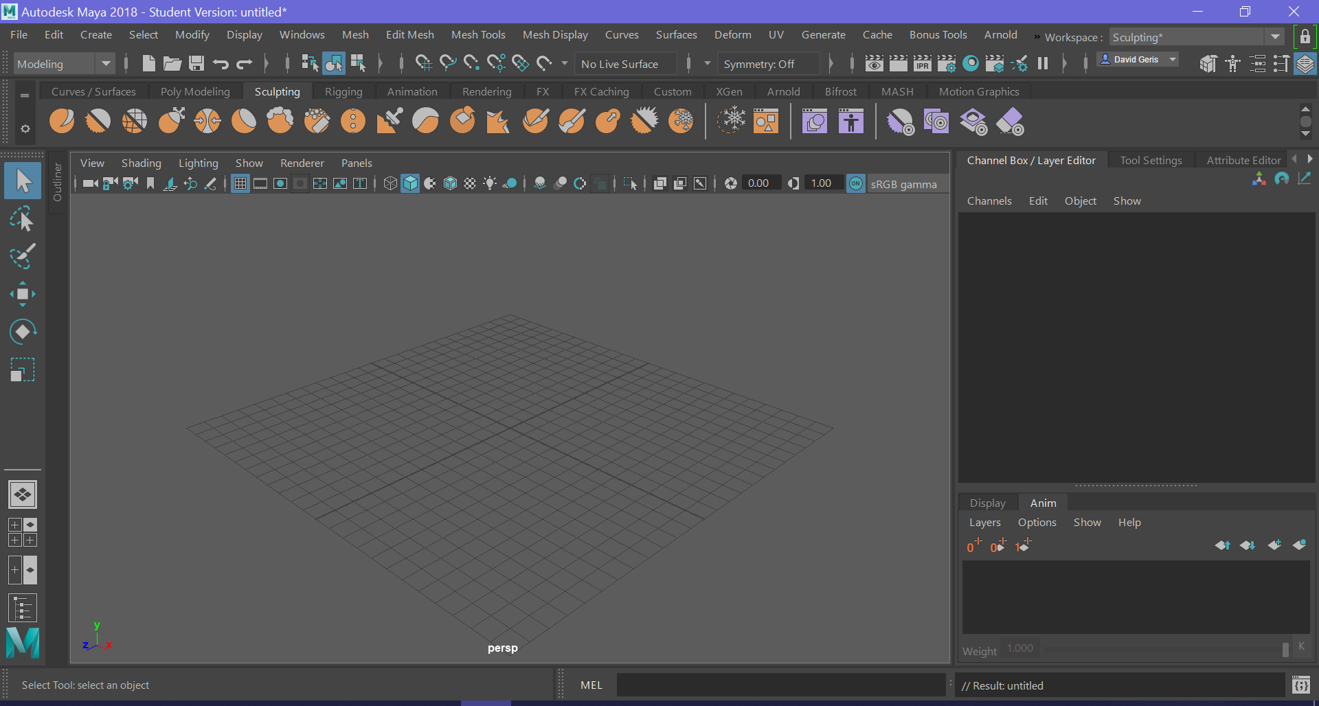Switch to the Poly Modeling shelf tab
Screen dimensions: 1319x706
point(195,91)
